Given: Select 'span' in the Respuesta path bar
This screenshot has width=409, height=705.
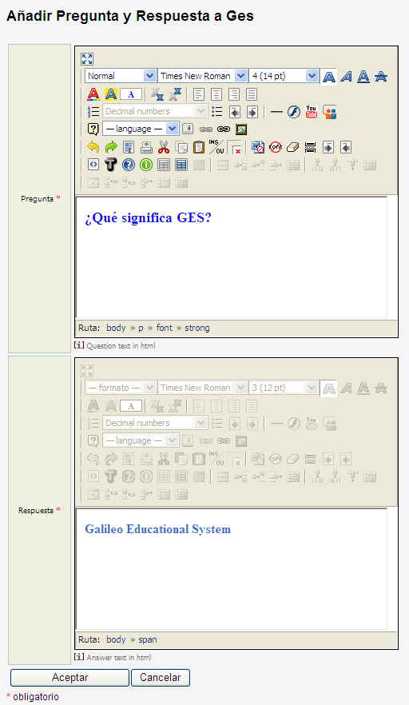Looking at the screenshot, I should tap(148, 639).
